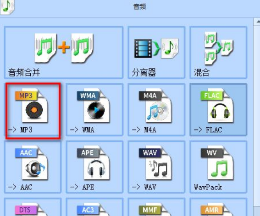Select FLAC as output format
Viewport: 260px width, 216px height.
click(218, 110)
